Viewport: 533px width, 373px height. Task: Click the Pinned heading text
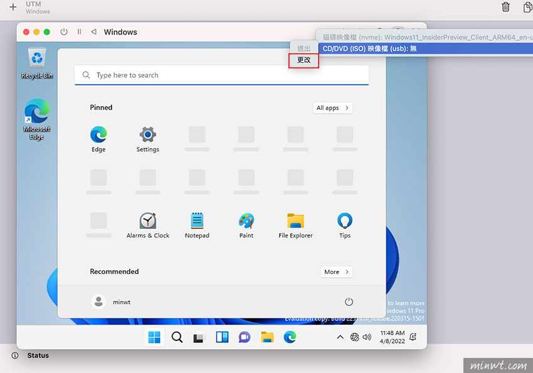click(x=101, y=107)
